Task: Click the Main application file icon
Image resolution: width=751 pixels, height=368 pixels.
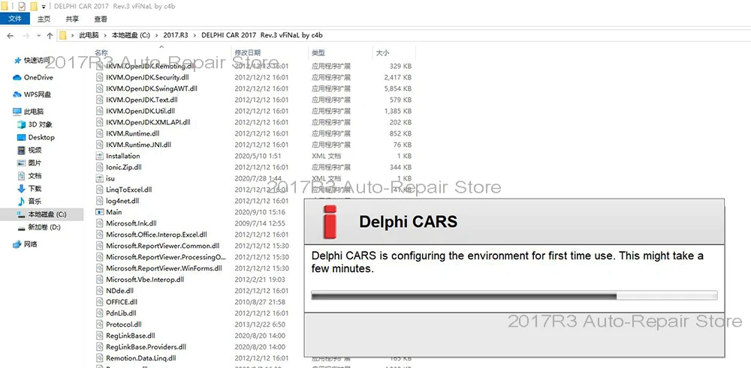Action: [x=100, y=212]
